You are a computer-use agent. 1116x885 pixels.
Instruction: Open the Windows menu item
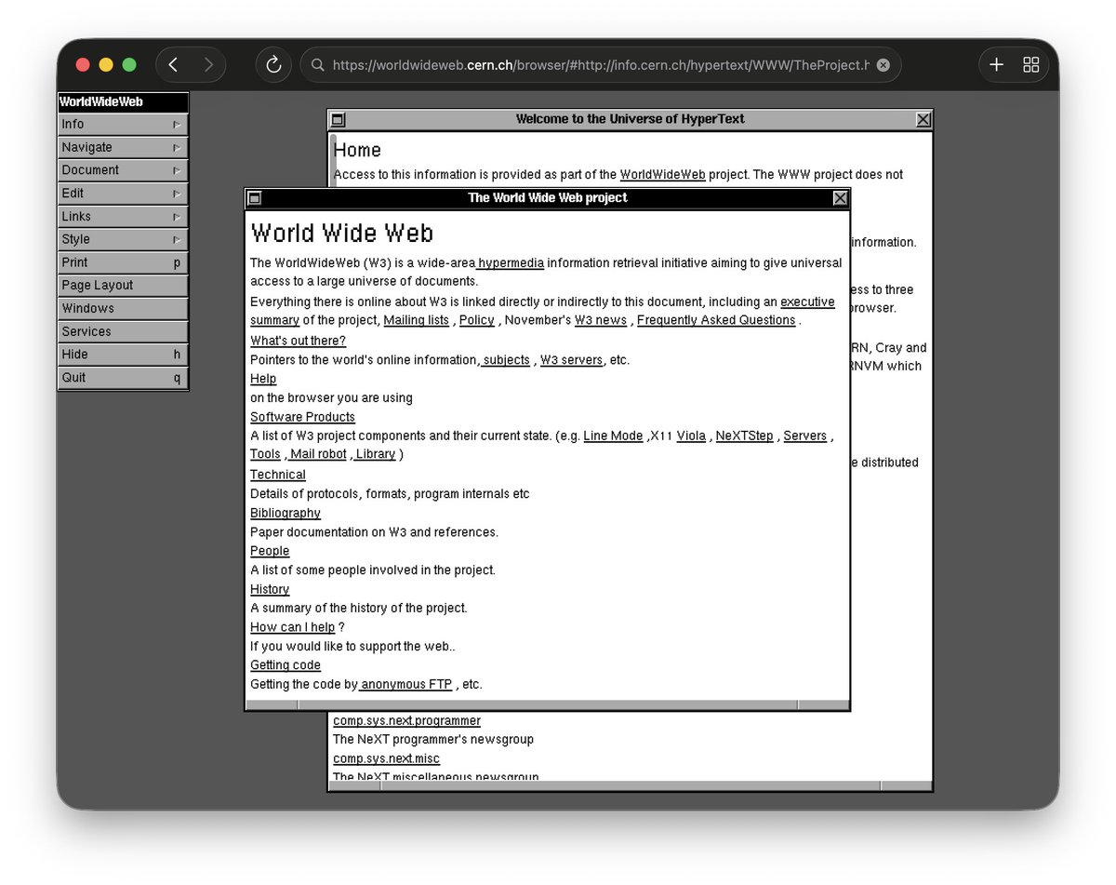(123, 309)
